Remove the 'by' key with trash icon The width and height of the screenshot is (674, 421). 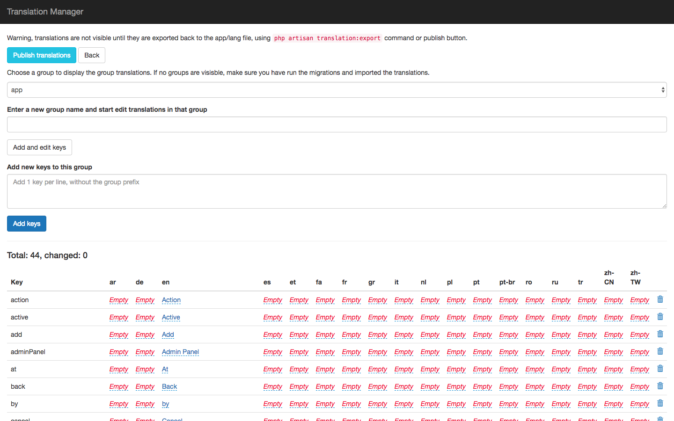660,403
